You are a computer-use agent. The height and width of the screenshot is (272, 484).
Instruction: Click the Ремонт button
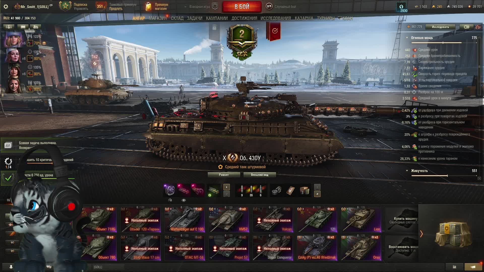coord(224,175)
